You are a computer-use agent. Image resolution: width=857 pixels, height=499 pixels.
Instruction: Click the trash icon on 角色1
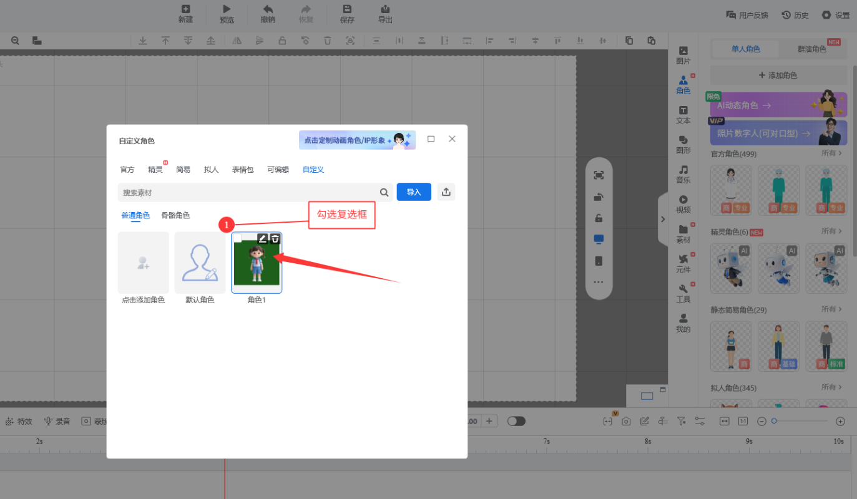(x=275, y=238)
